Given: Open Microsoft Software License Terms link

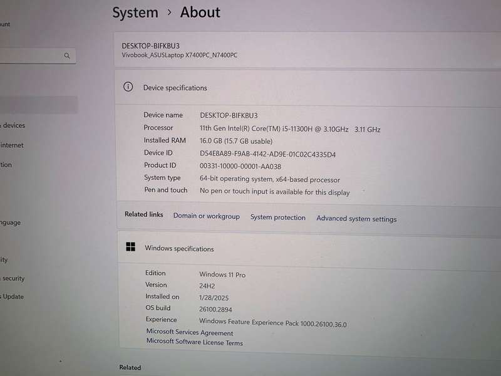Looking at the screenshot, I should (x=195, y=342).
